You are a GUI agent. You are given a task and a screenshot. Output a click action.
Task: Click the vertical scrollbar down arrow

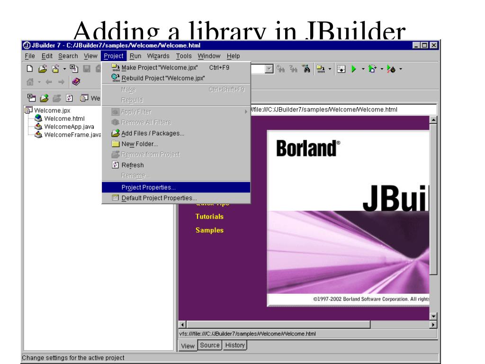[x=433, y=316]
